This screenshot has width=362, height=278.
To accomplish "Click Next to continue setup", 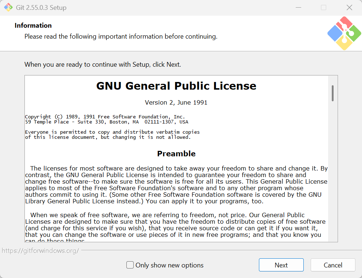I will 281,265.
